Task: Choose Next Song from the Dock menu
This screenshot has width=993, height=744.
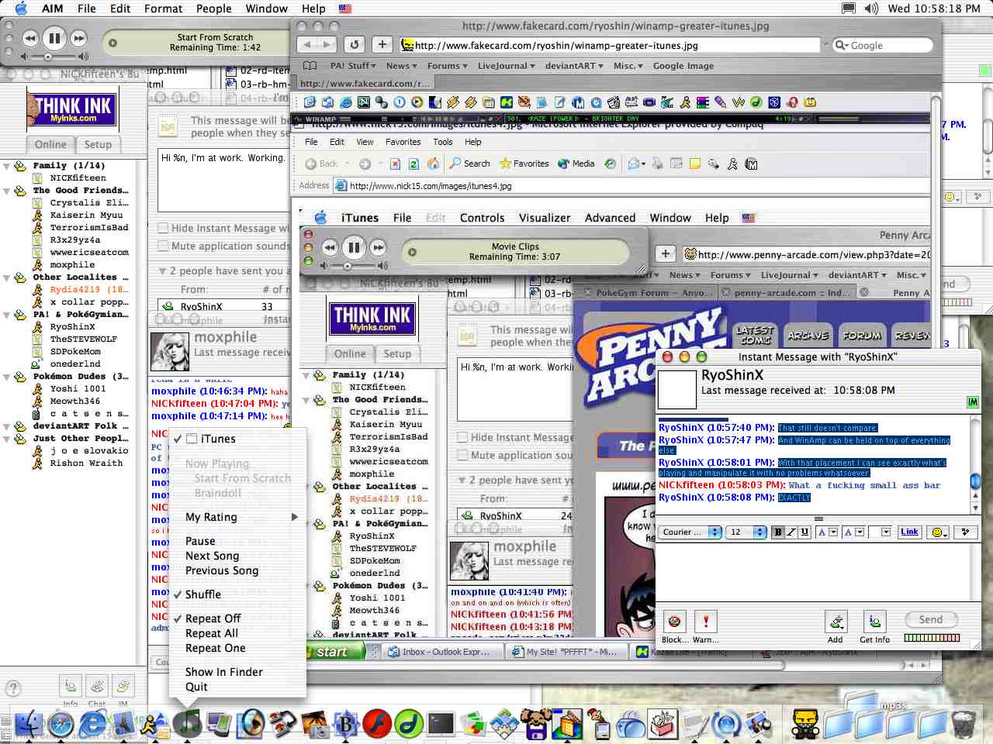Action: 212,556
